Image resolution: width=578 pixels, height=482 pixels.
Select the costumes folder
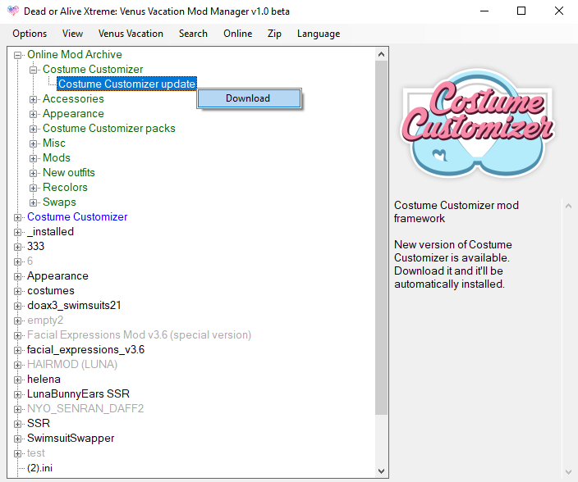click(51, 291)
